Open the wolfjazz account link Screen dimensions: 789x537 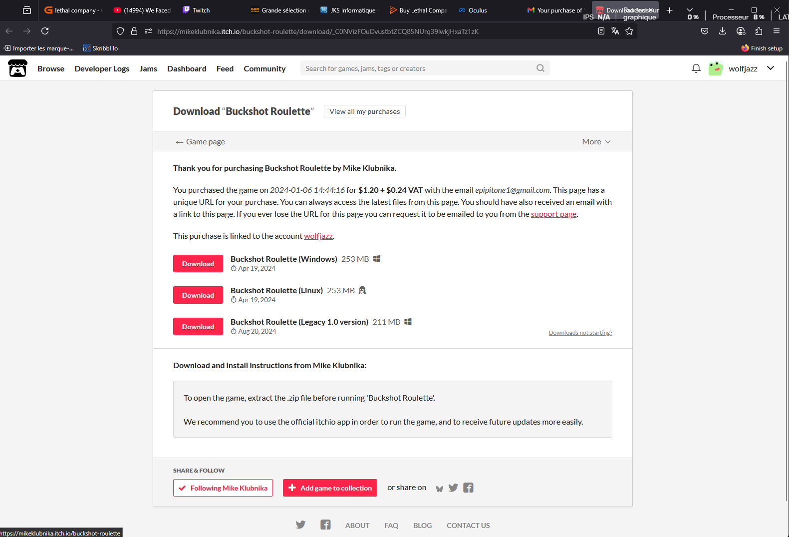(318, 236)
